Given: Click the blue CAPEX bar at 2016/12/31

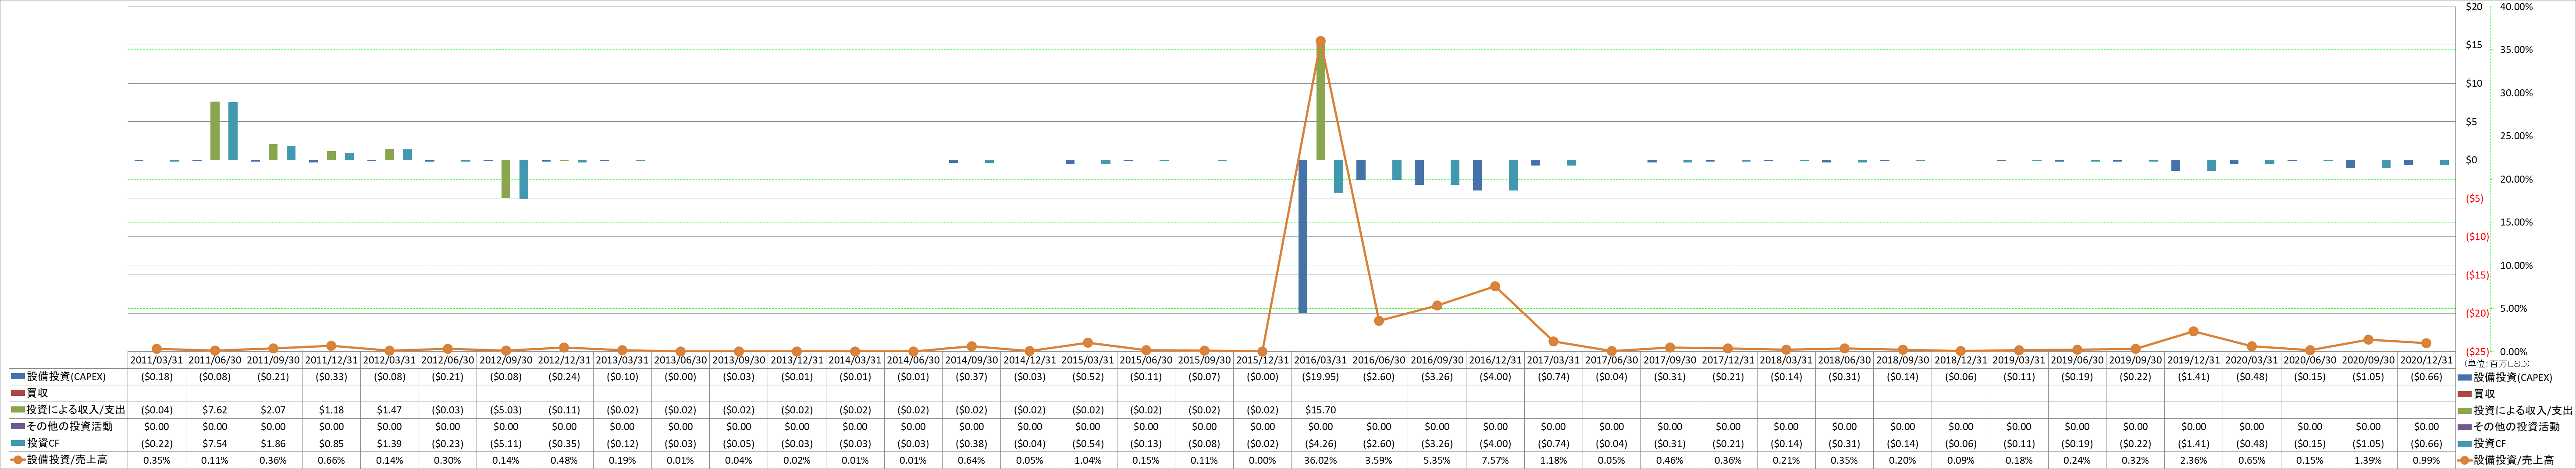Looking at the screenshot, I should coord(1477,175).
